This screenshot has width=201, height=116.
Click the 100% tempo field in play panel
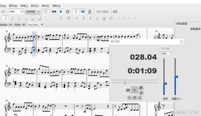point(166,54)
